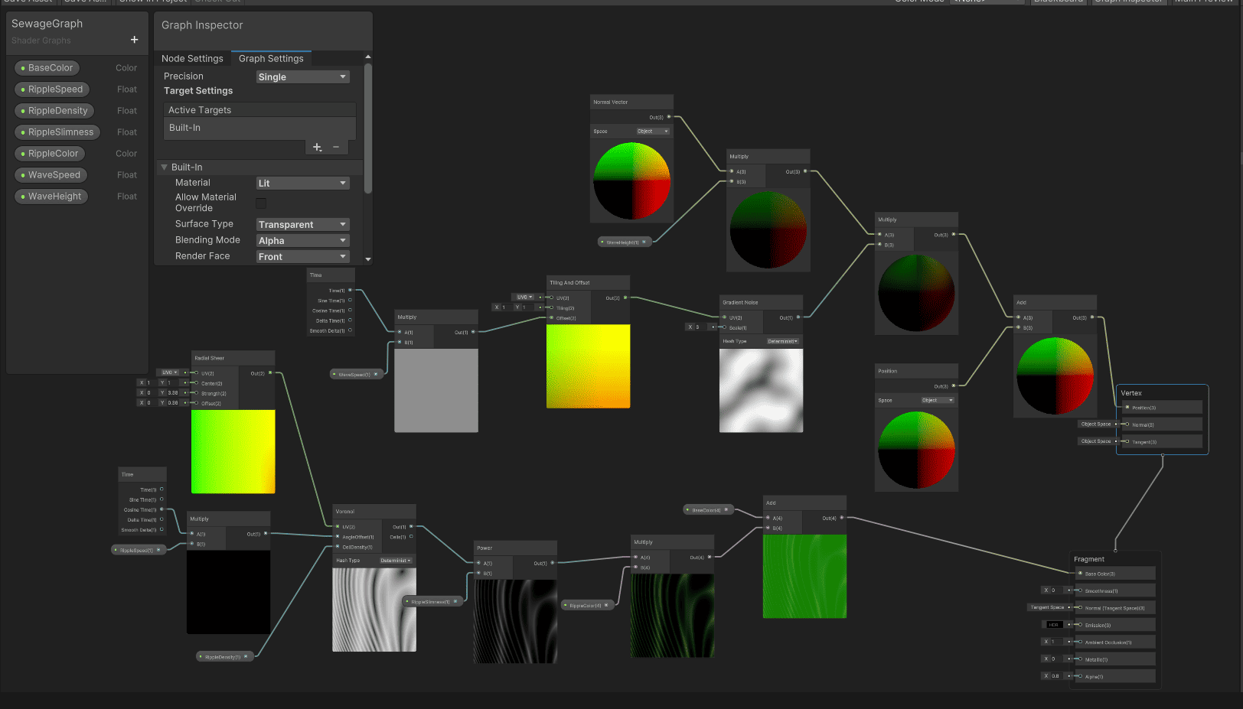Open the Surface Type dropdown showing Transparent
The height and width of the screenshot is (709, 1243).
tap(302, 223)
